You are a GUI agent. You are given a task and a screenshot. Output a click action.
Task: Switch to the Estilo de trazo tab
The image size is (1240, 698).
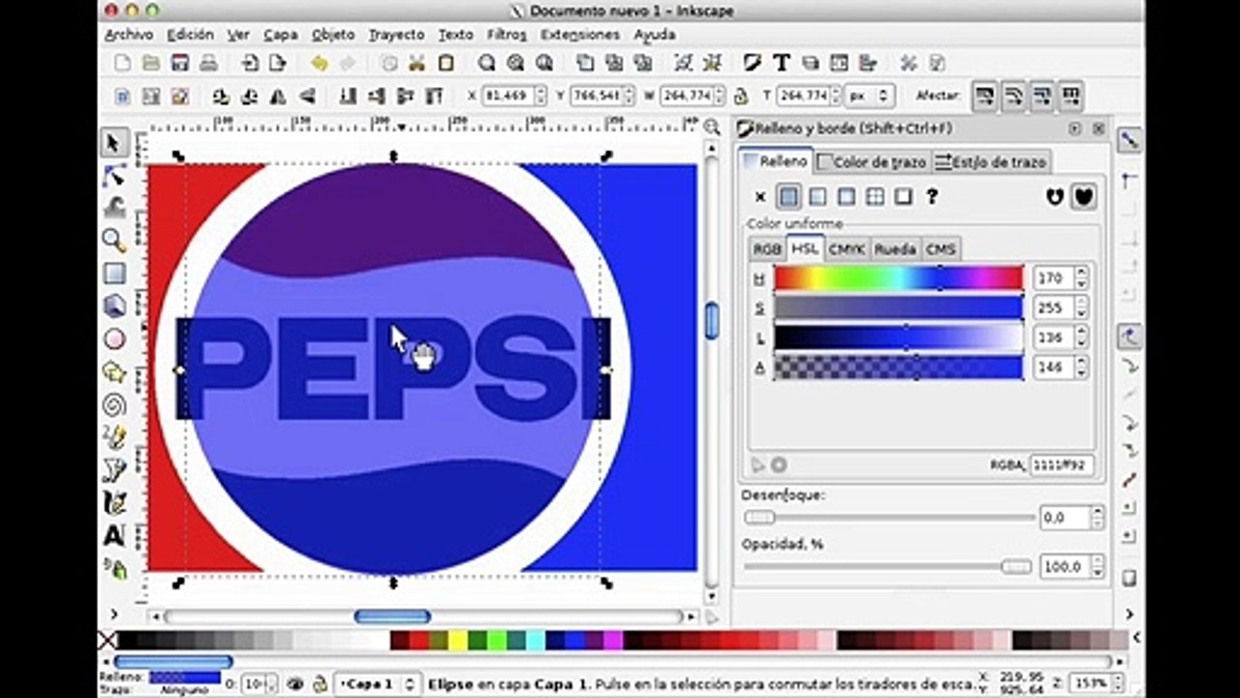pos(990,162)
